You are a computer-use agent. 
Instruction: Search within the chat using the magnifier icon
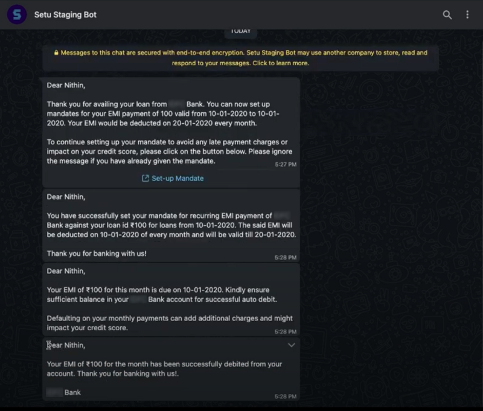click(447, 14)
